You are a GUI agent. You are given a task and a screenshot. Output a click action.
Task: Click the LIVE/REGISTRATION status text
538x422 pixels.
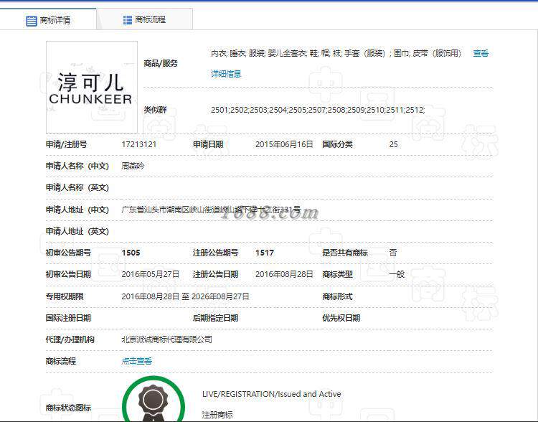(271, 394)
